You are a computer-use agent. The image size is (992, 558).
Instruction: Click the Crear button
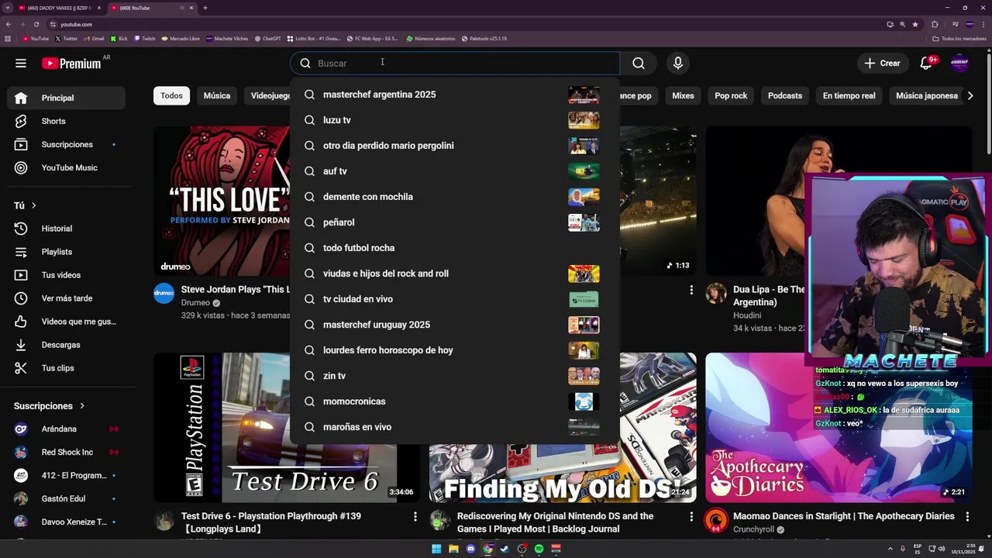(x=883, y=64)
